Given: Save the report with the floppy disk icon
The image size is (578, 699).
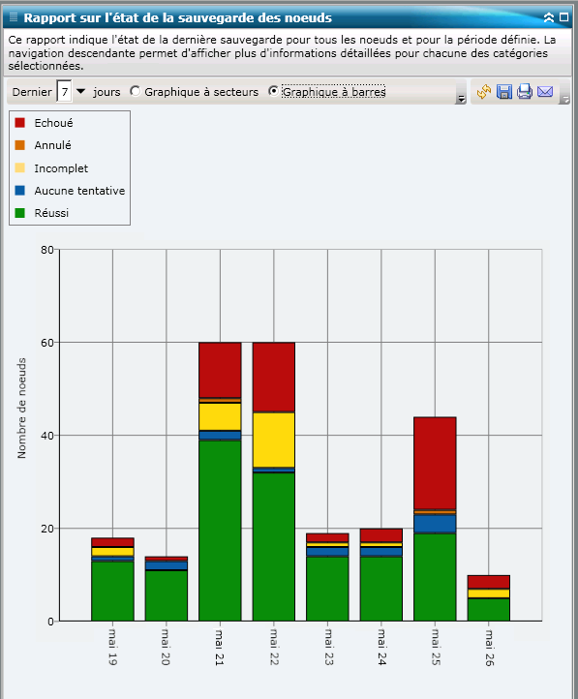Looking at the screenshot, I should 504,91.
